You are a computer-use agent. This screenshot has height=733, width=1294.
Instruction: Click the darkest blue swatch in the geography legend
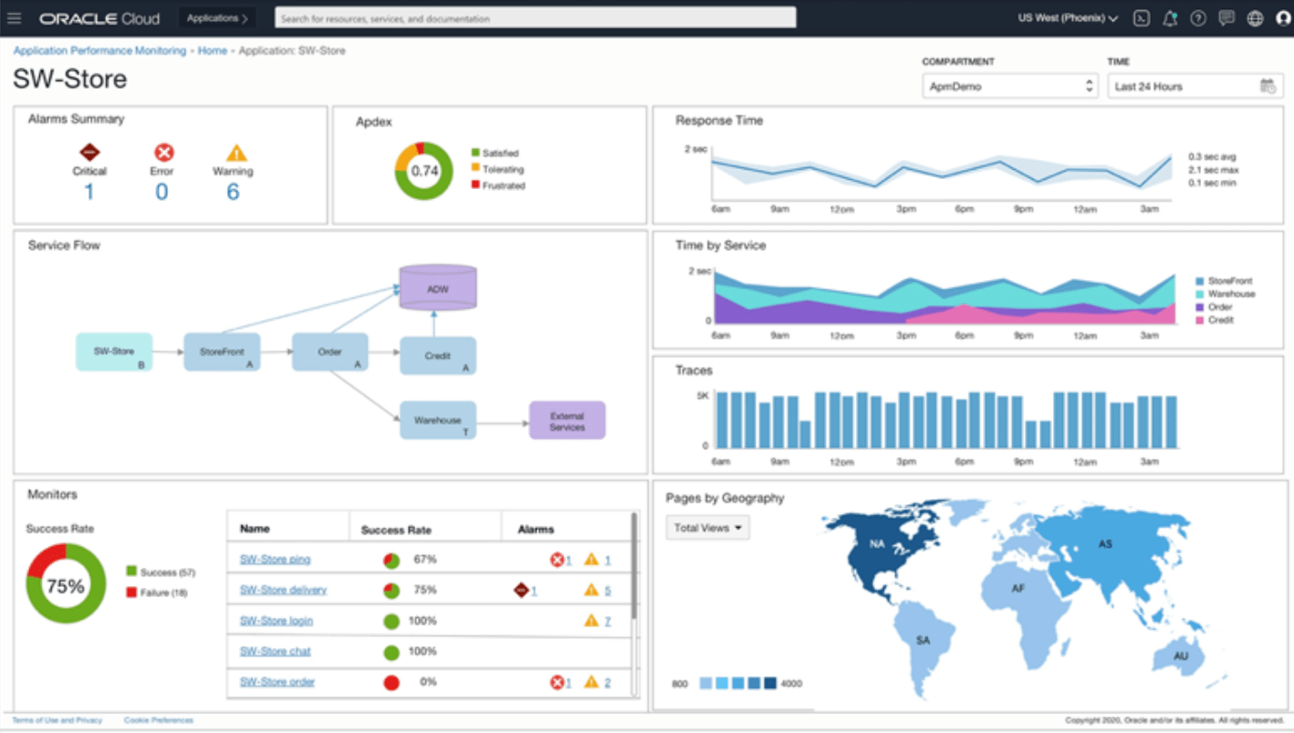772,682
